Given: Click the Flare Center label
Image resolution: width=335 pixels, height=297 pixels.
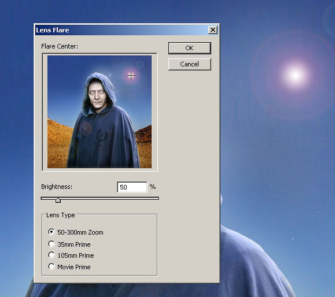Looking at the screenshot, I should point(60,46).
